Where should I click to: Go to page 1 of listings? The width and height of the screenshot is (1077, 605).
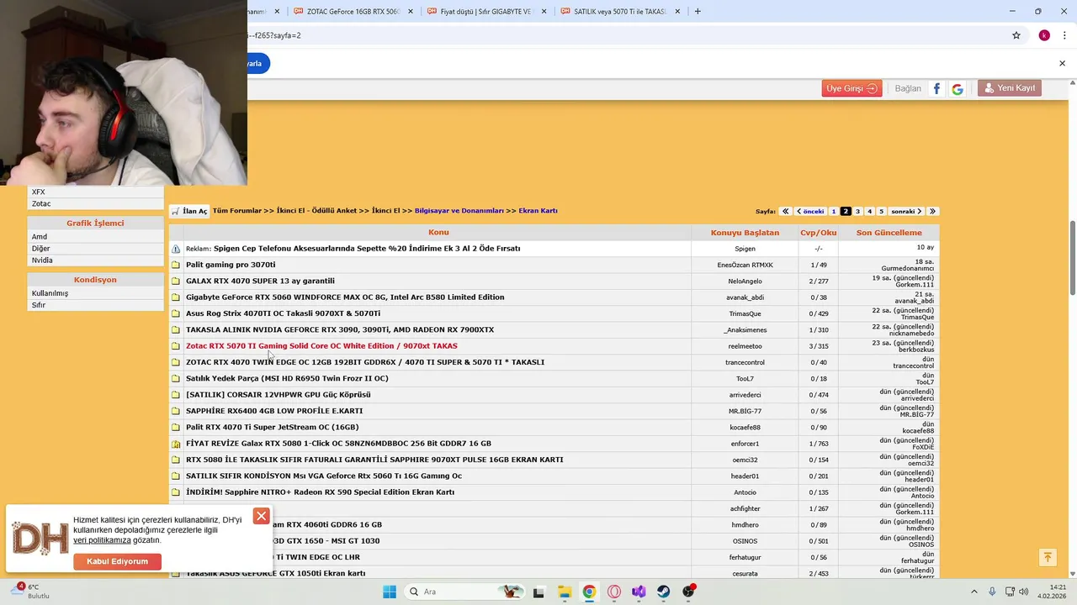834,212
